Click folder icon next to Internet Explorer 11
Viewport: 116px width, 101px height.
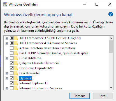(x=16, y=83)
